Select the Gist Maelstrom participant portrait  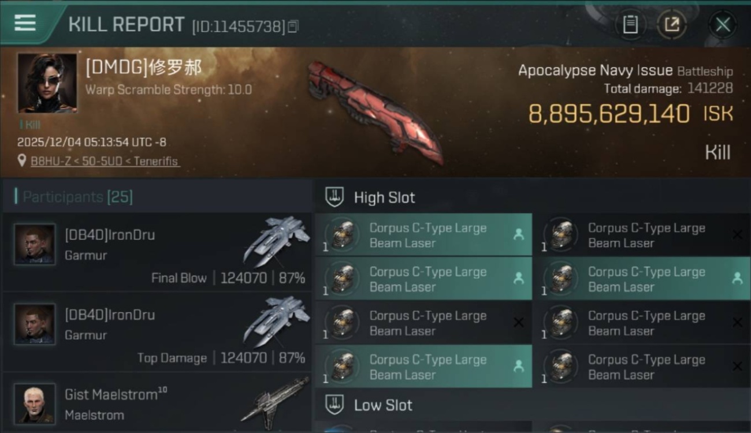point(35,404)
